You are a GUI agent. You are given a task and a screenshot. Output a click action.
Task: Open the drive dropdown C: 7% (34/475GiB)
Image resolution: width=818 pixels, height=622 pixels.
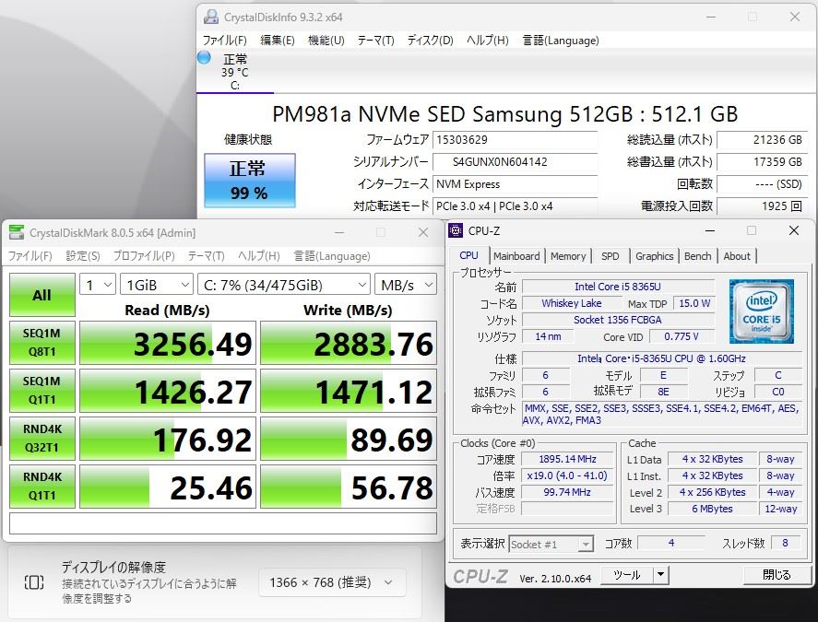pyautogui.click(x=284, y=285)
